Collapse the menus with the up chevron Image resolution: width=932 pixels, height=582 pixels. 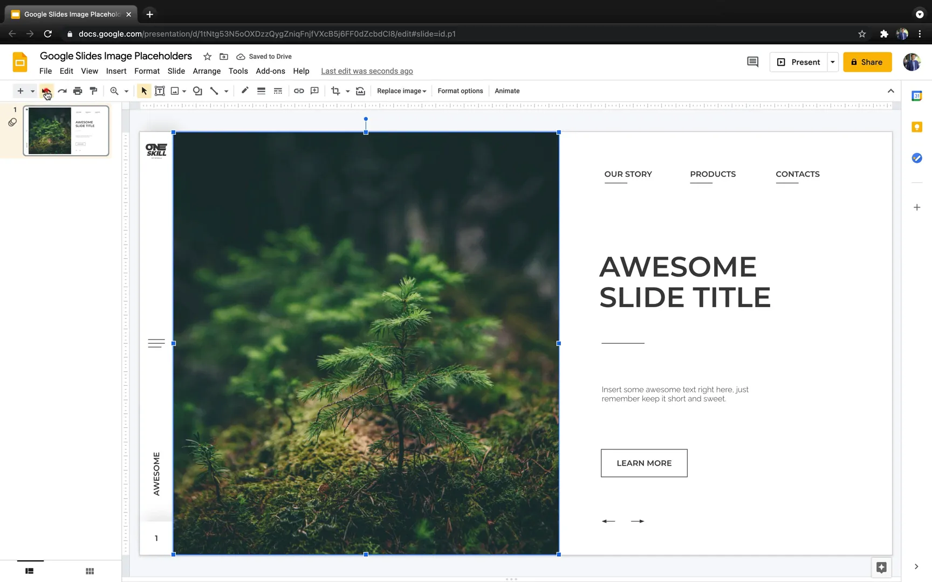pos(890,91)
